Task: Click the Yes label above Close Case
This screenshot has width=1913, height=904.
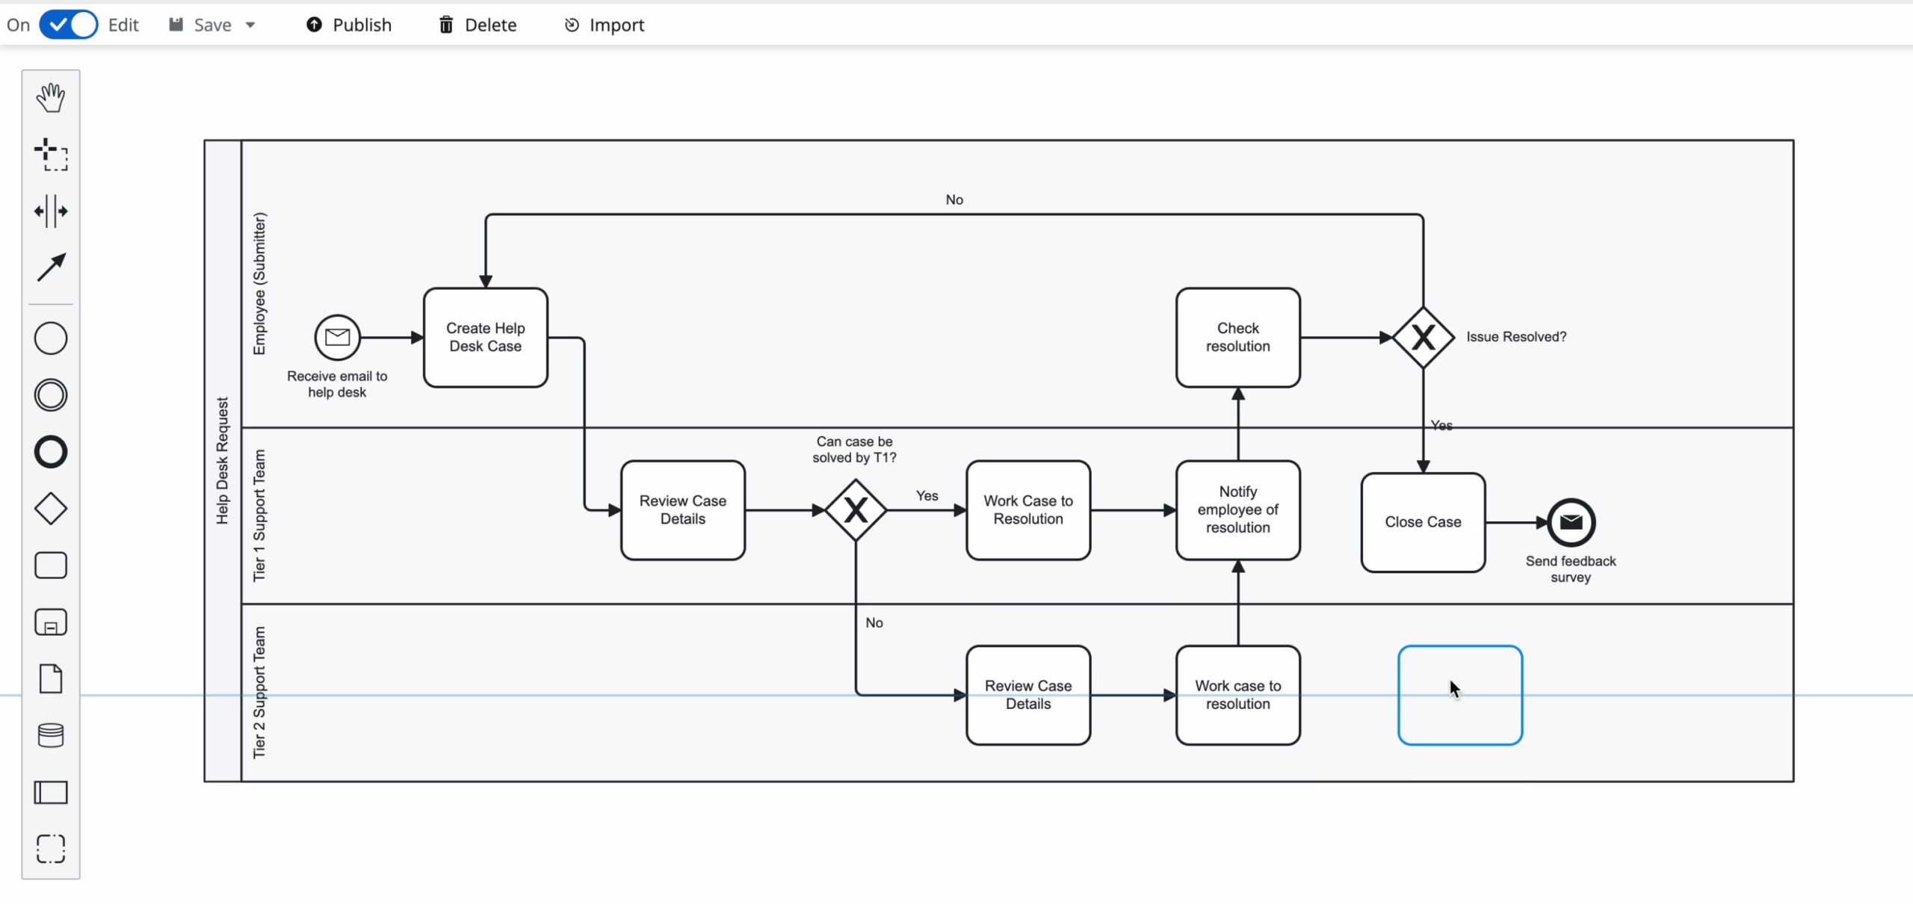Action: pos(1441,425)
